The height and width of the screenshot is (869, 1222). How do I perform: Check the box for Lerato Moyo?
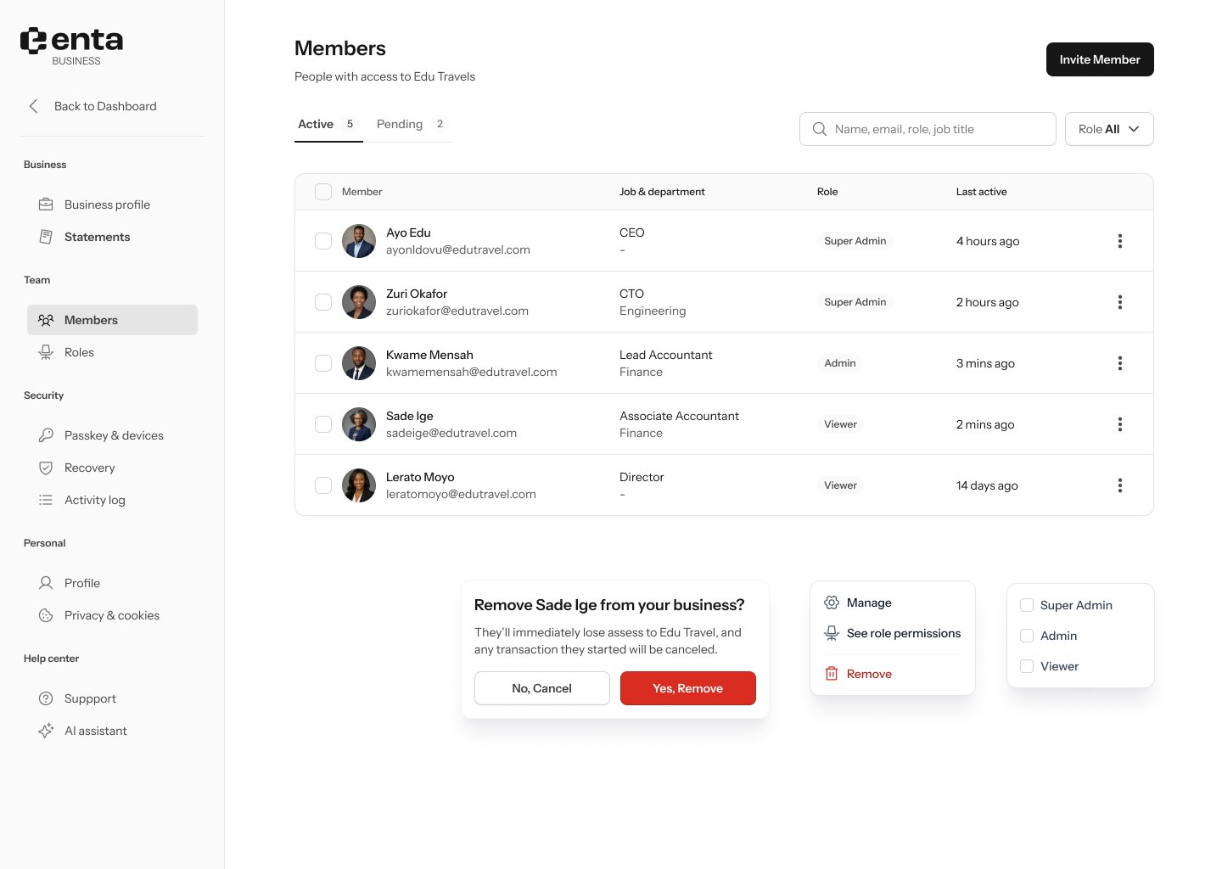[323, 485]
